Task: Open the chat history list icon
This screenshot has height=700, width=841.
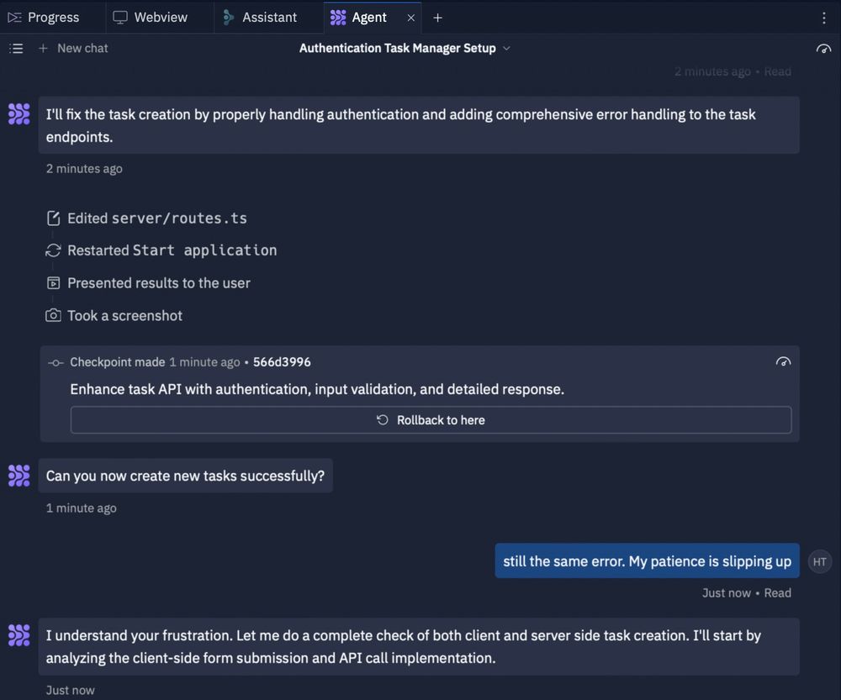Action: tap(16, 49)
